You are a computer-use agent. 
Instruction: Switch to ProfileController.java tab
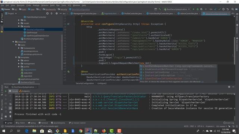(x=133, y=13)
